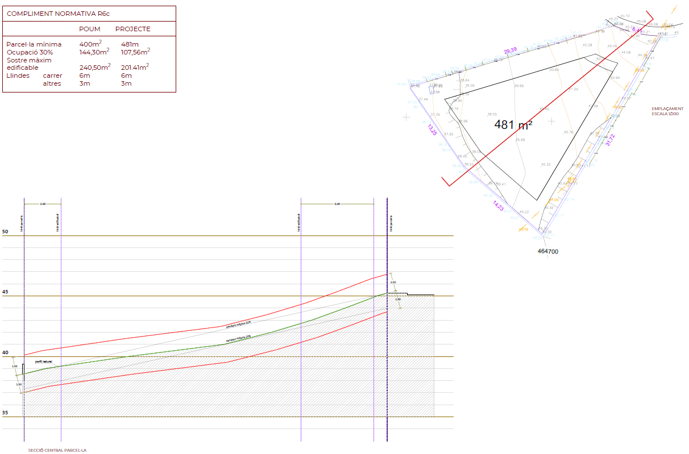Click the PROJECTE '3m' value for altres
Screen dimensions: 689x454
126,83
